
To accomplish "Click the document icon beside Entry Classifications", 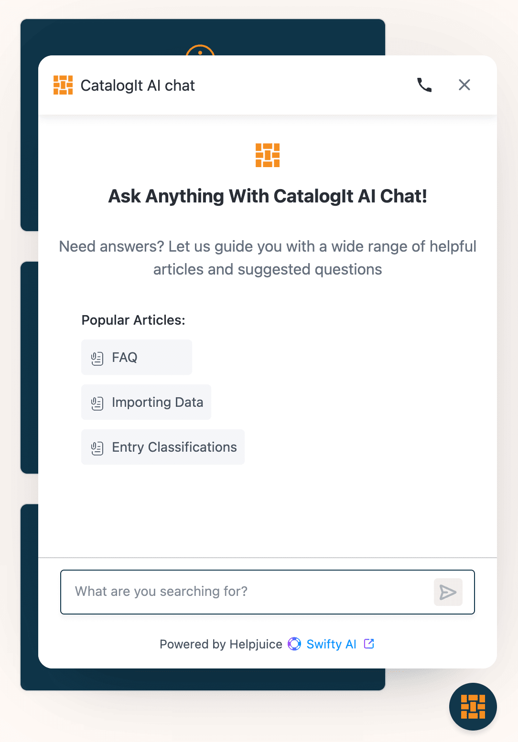I will tap(97, 448).
